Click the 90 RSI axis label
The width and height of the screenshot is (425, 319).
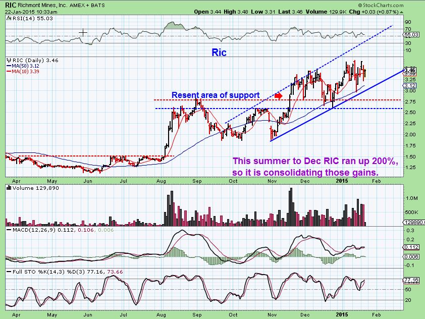(408, 22)
